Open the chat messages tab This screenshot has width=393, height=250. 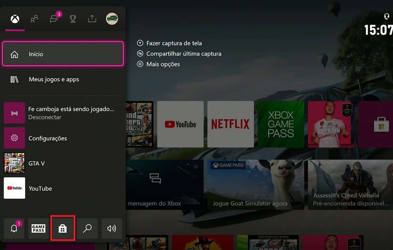(54, 19)
